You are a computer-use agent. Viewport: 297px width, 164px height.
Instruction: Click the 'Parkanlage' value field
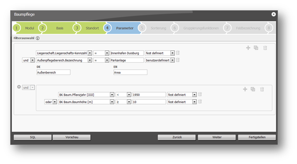127,60
